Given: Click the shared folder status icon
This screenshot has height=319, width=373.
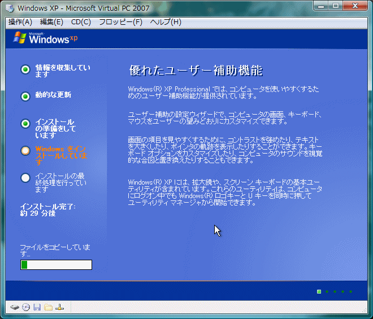Looking at the screenshot, I should coord(48,307).
